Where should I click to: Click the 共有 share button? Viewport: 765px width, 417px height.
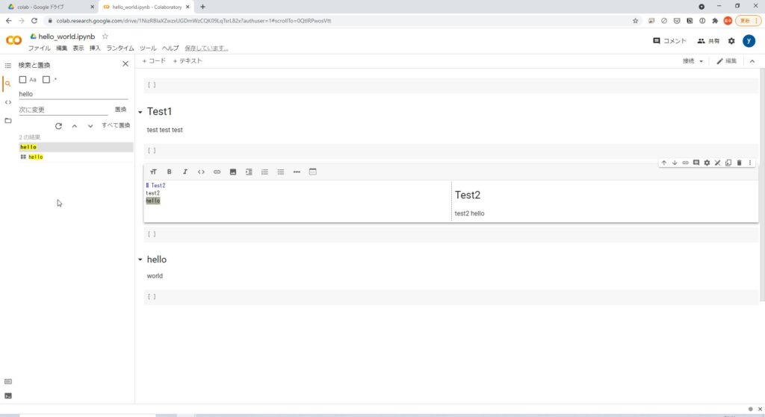click(708, 41)
